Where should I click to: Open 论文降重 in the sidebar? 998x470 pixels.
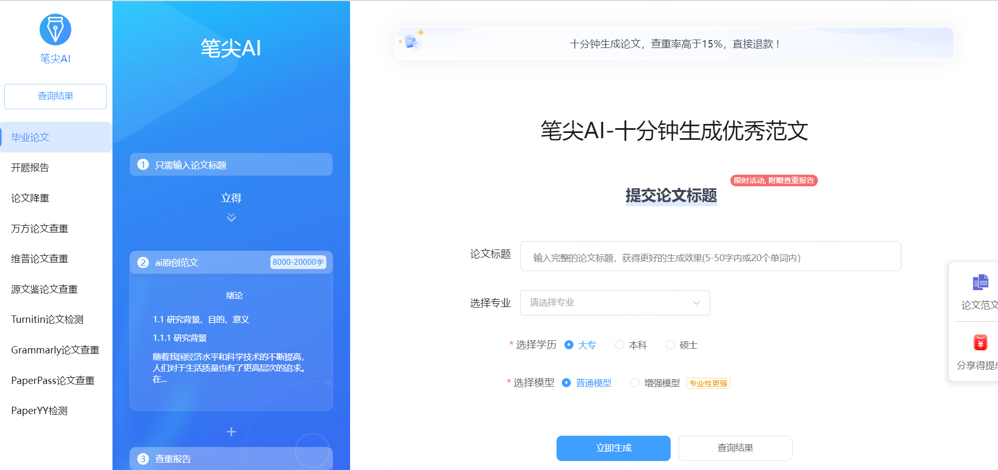click(56, 198)
